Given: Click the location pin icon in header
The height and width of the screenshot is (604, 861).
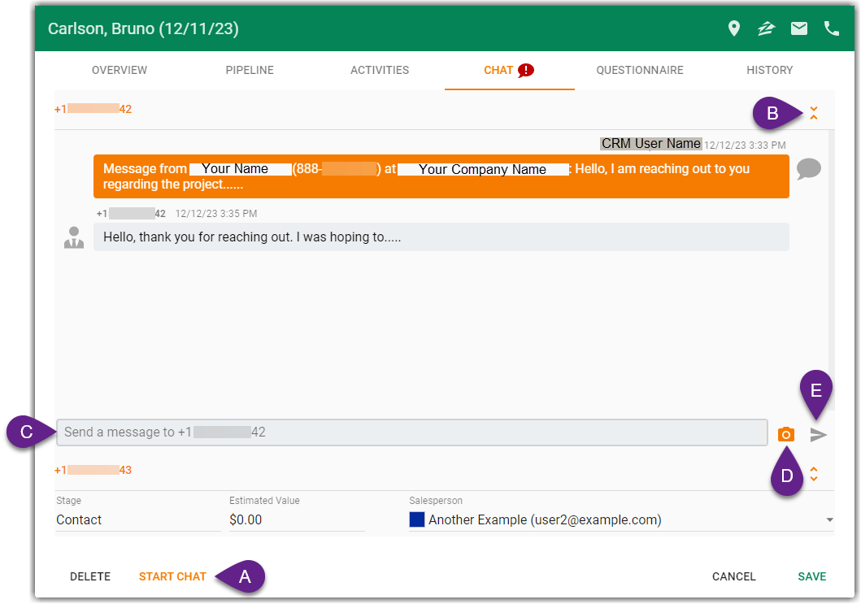Looking at the screenshot, I should click(x=733, y=28).
